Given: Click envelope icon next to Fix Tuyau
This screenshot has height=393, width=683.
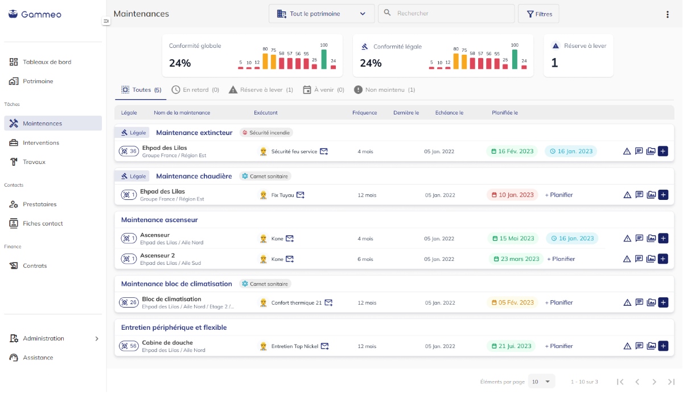Looking at the screenshot, I should [x=301, y=195].
